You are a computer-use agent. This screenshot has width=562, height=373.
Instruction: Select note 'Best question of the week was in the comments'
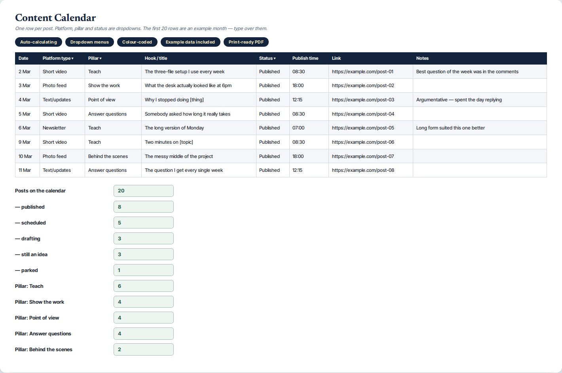(x=480, y=72)
